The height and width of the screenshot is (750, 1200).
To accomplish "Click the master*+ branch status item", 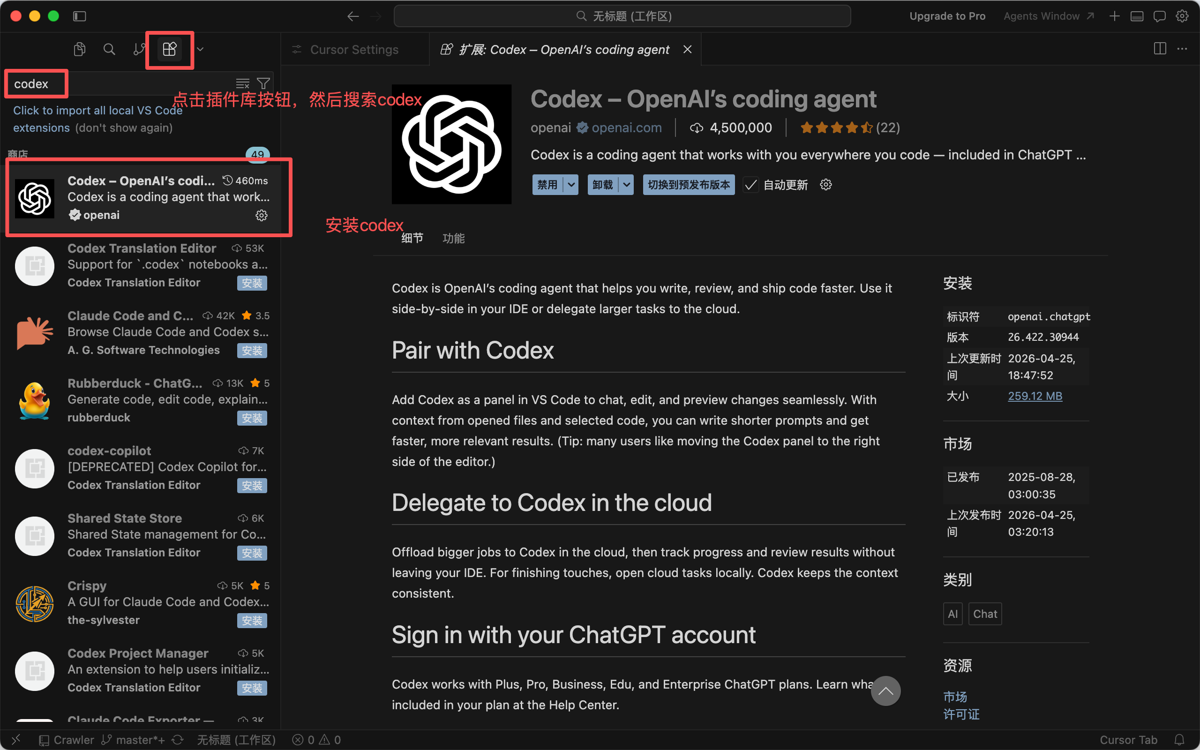I will coord(133,740).
